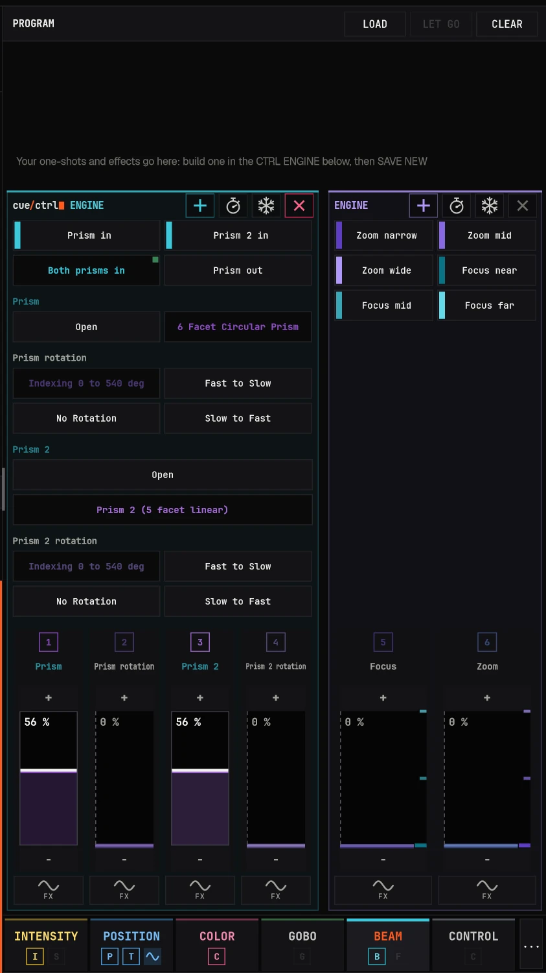Switch to BEAM tab
546x973 pixels.
(x=388, y=944)
